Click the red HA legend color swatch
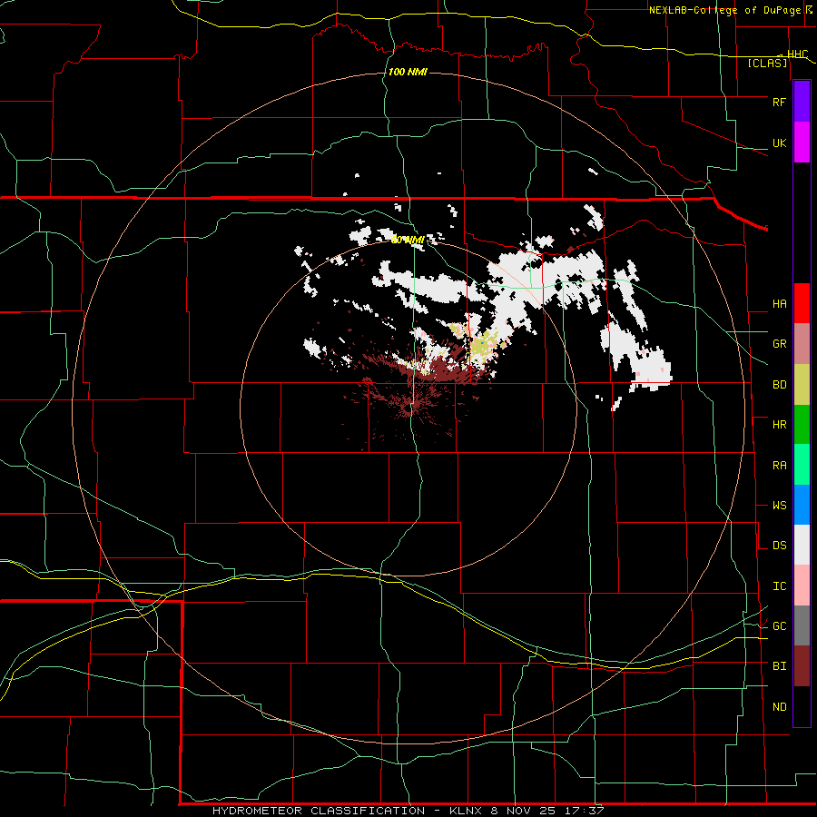Viewport: 817px width, 817px height. [802, 303]
